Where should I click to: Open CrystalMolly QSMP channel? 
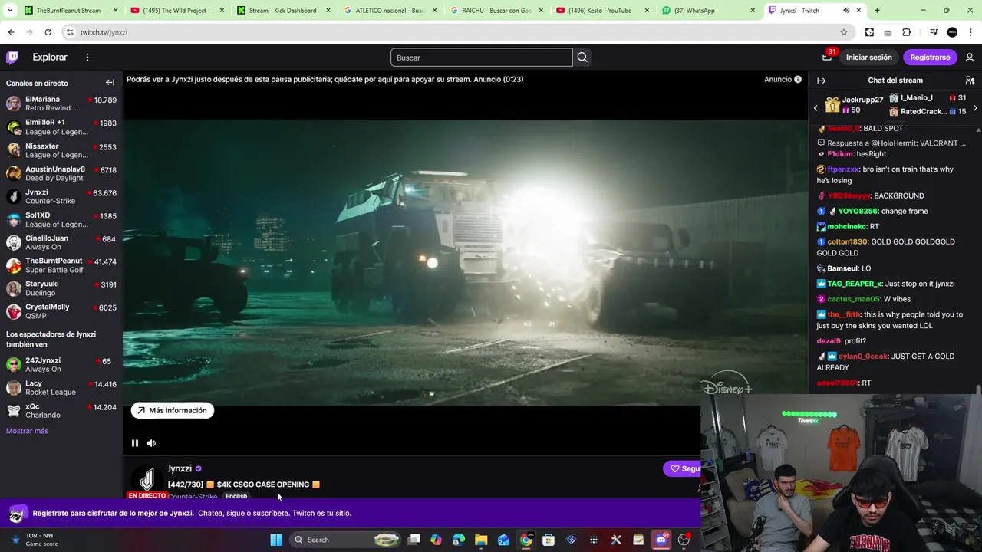point(61,311)
